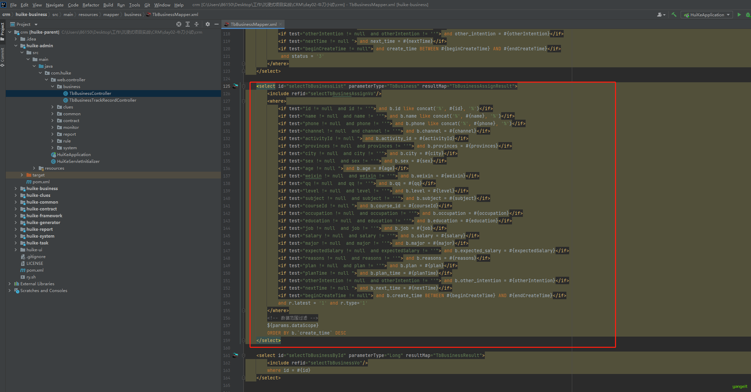Fold the select block at line 125
The height and width of the screenshot is (392, 751).
[243, 86]
